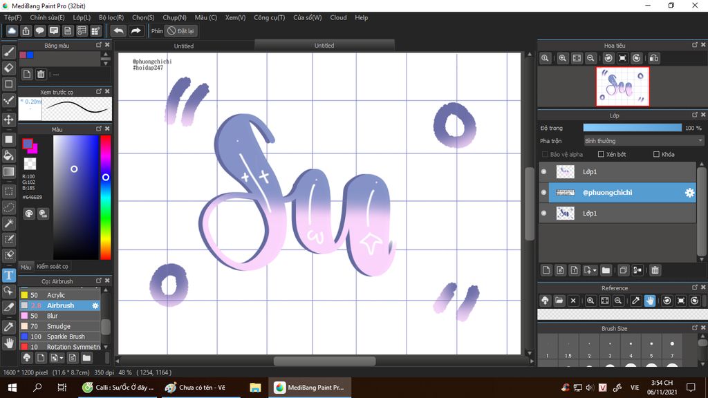The height and width of the screenshot is (398, 708).
Task: Select the Acrylic brush
Action: (x=59, y=295)
